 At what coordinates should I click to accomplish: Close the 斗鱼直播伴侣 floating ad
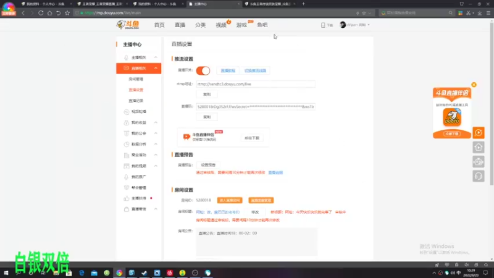tap(474, 85)
